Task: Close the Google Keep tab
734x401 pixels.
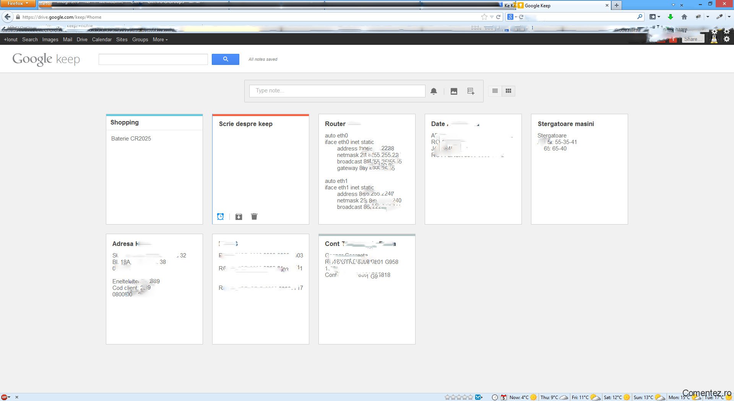Action: [607, 5]
